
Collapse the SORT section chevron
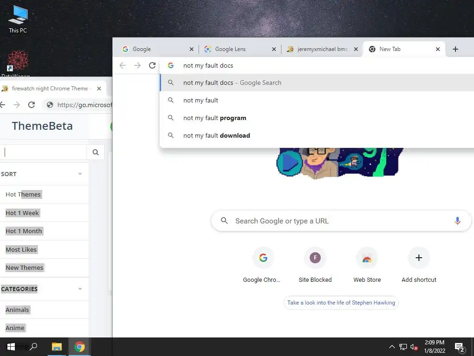[x=80, y=174]
